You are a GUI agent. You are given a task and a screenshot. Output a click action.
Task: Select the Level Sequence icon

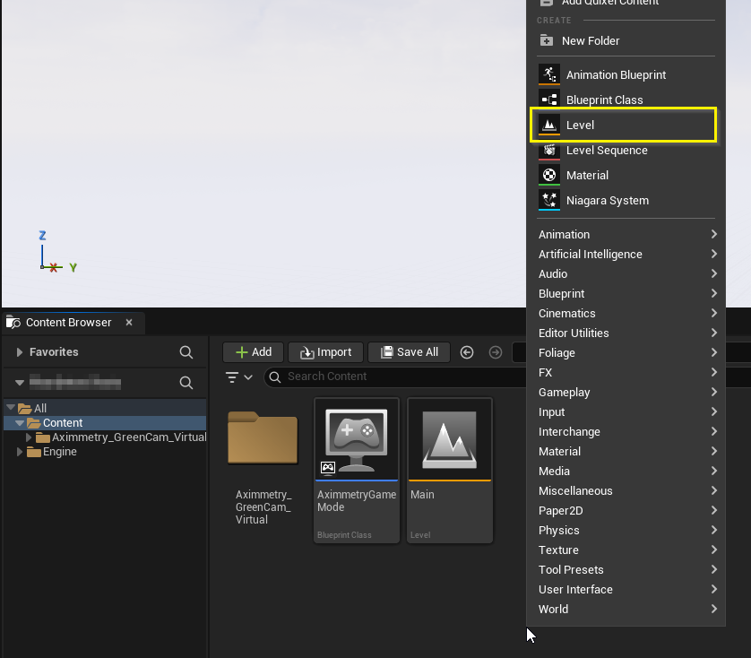[x=548, y=151]
